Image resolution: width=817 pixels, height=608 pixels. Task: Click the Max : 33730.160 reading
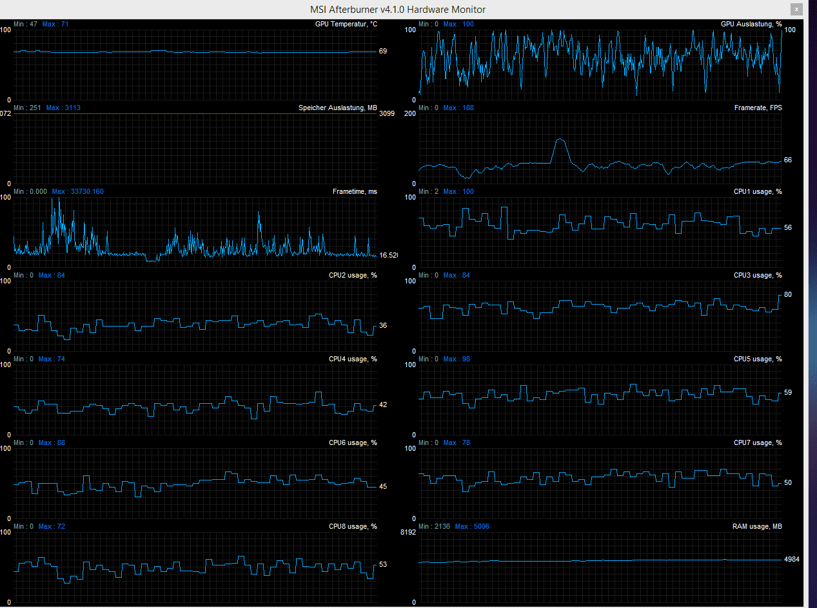point(77,191)
